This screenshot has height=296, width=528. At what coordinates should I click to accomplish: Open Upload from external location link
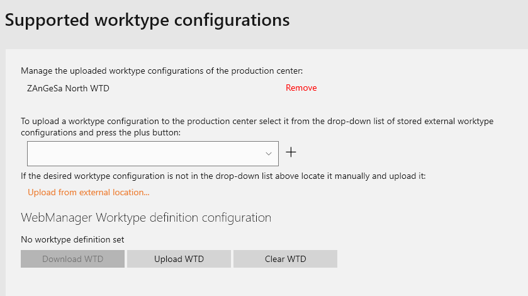89,192
